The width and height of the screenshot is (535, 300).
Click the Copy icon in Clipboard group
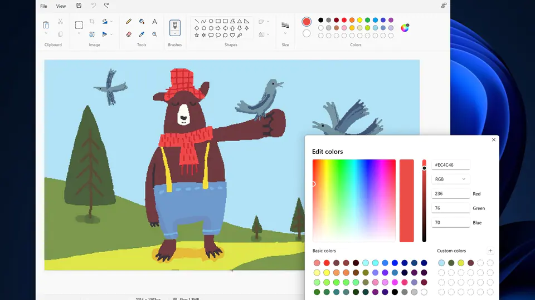[60, 34]
